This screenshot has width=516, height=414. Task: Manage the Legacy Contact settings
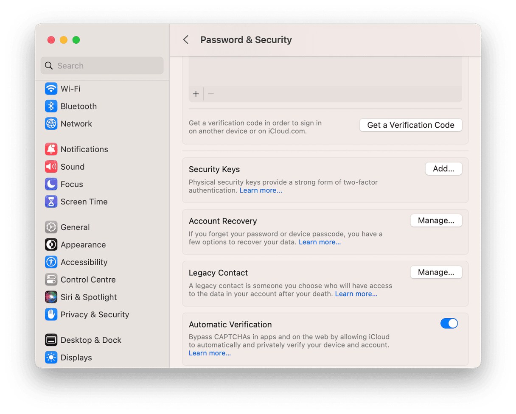pos(436,272)
